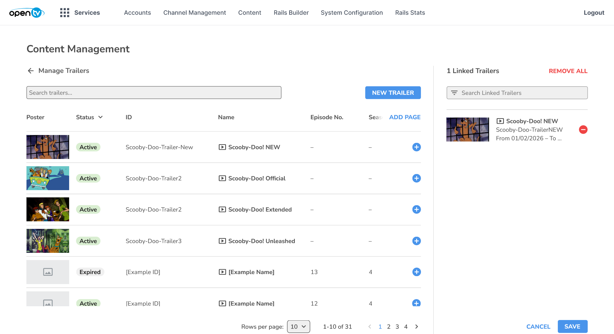Focus the Search trailers input field
The height and width of the screenshot is (334, 614).
tap(154, 92)
